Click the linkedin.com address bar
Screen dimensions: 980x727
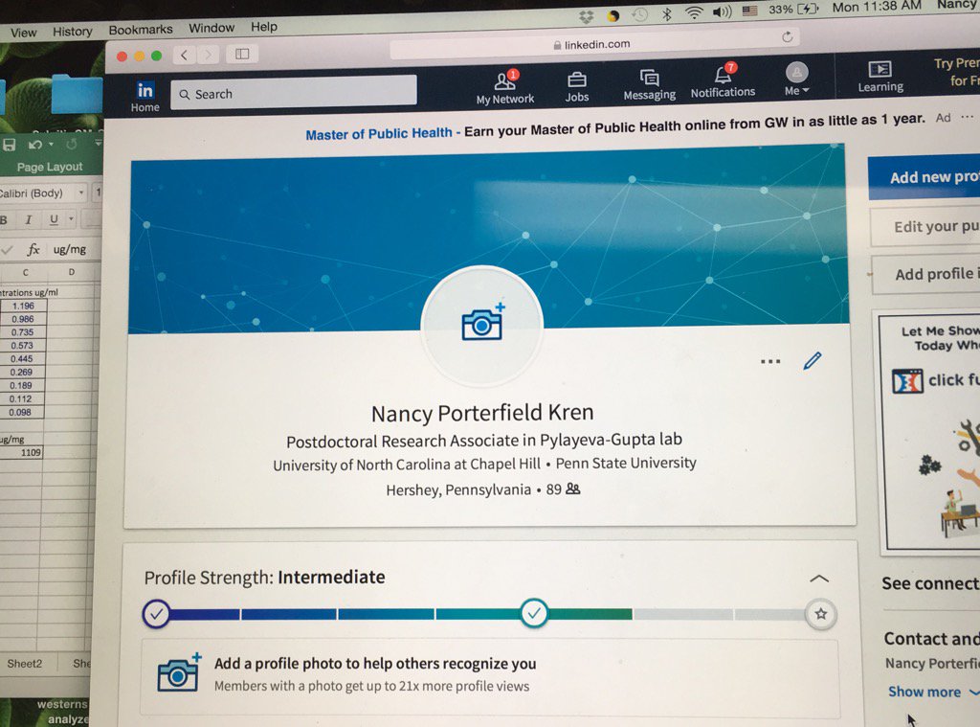point(593,45)
